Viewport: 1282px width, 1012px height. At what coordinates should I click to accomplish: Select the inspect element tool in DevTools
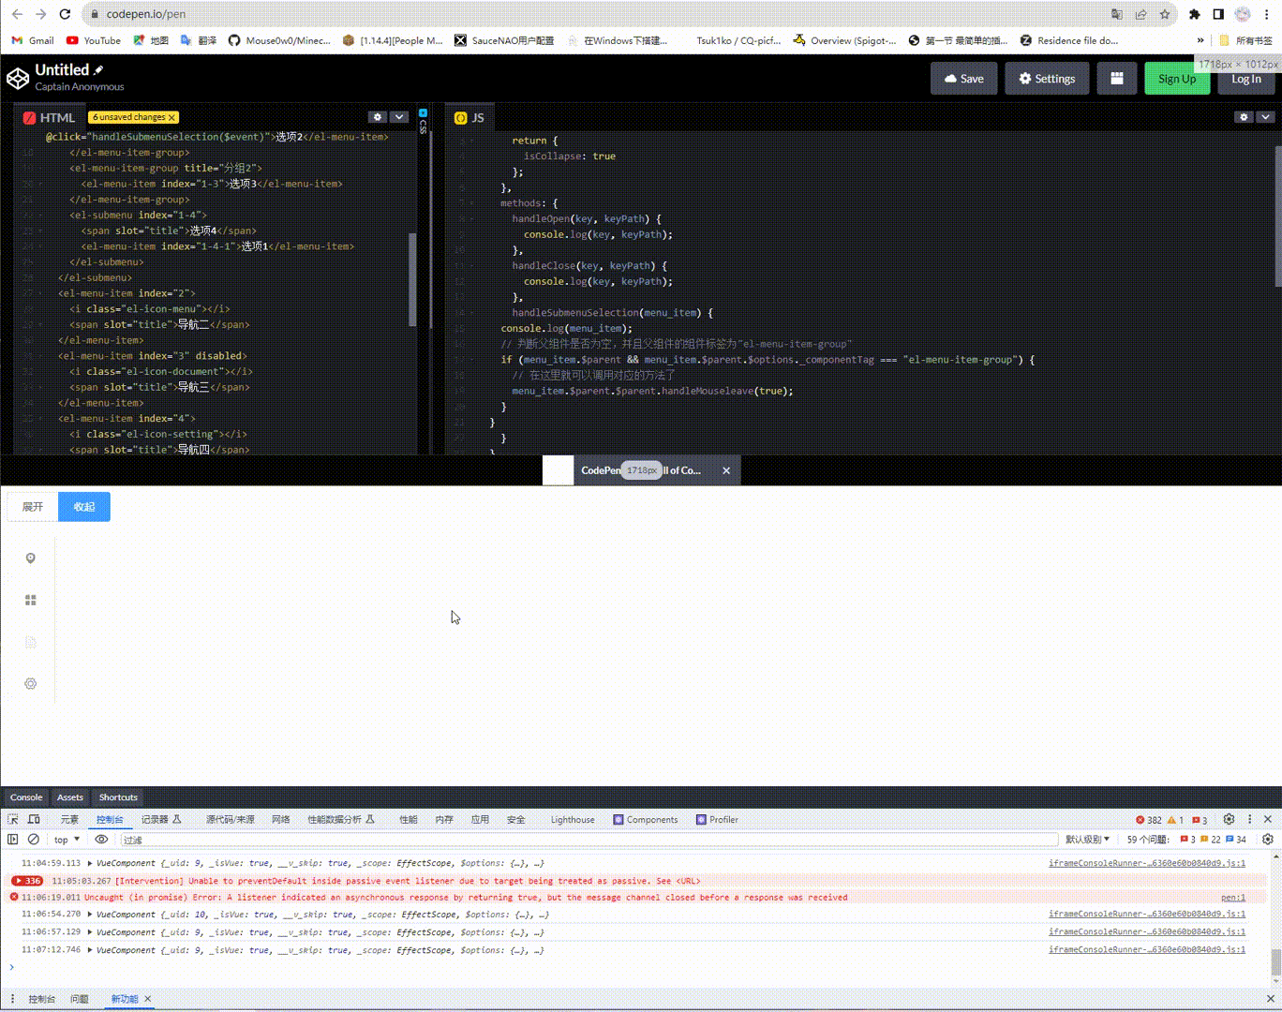pyautogui.click(x=13, y=819)
